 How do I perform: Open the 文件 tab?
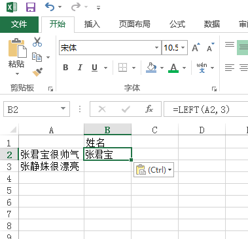[19, 24]
